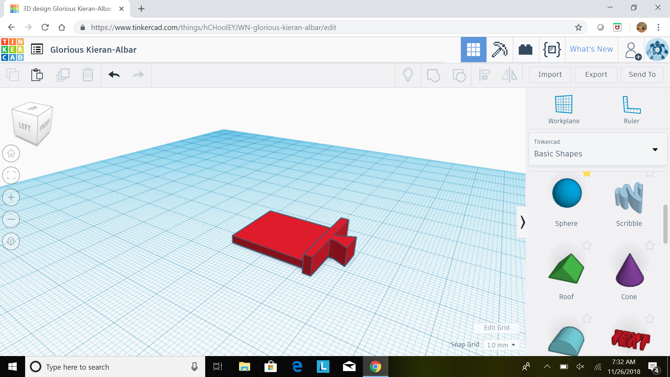The height and width of the screenshot is (377, 670).
Task: Open File Explorer from taskbar
Action: pos(244,367)
